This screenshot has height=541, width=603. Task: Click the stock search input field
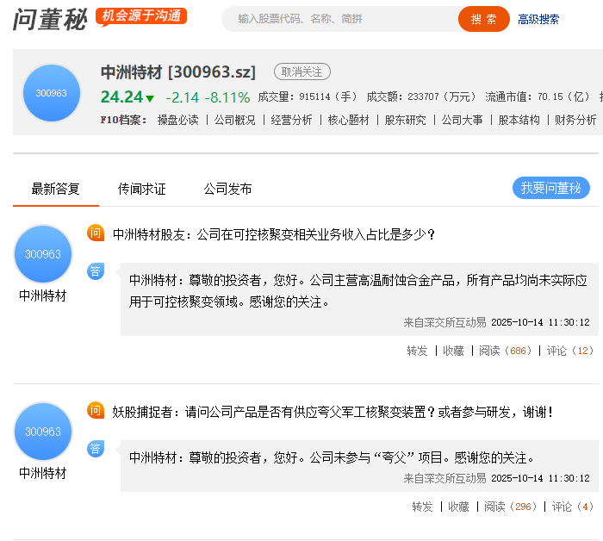click(x=339, y=19)
